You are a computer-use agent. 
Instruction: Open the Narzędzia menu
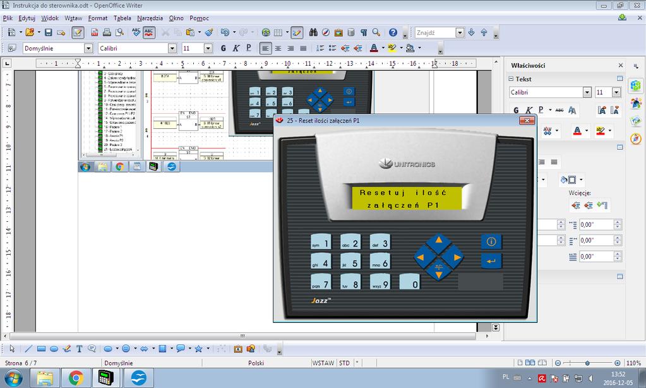tap(150, 18)
